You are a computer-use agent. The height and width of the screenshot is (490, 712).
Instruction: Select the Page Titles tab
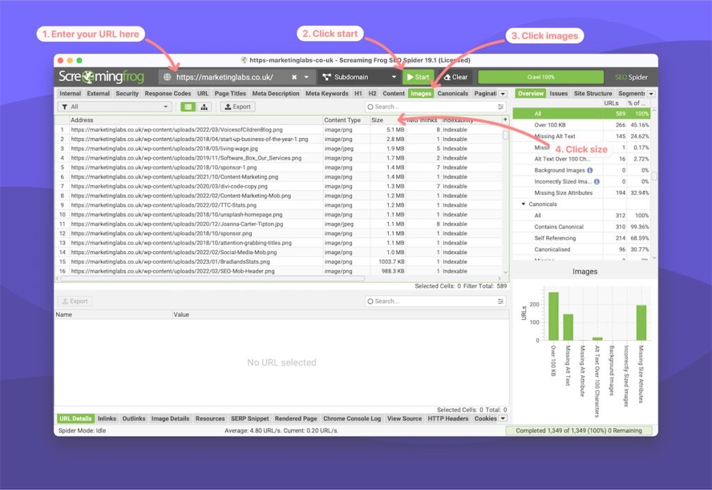230,94
